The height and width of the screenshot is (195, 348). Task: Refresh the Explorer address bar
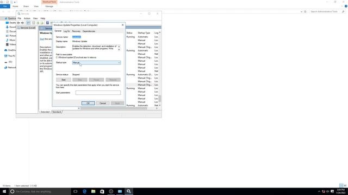(305, 11)
